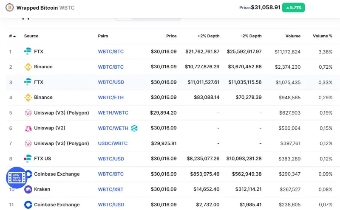340x210 pixels.
Task: Click the $500,064 volume cell
Action: click(289, 128)
